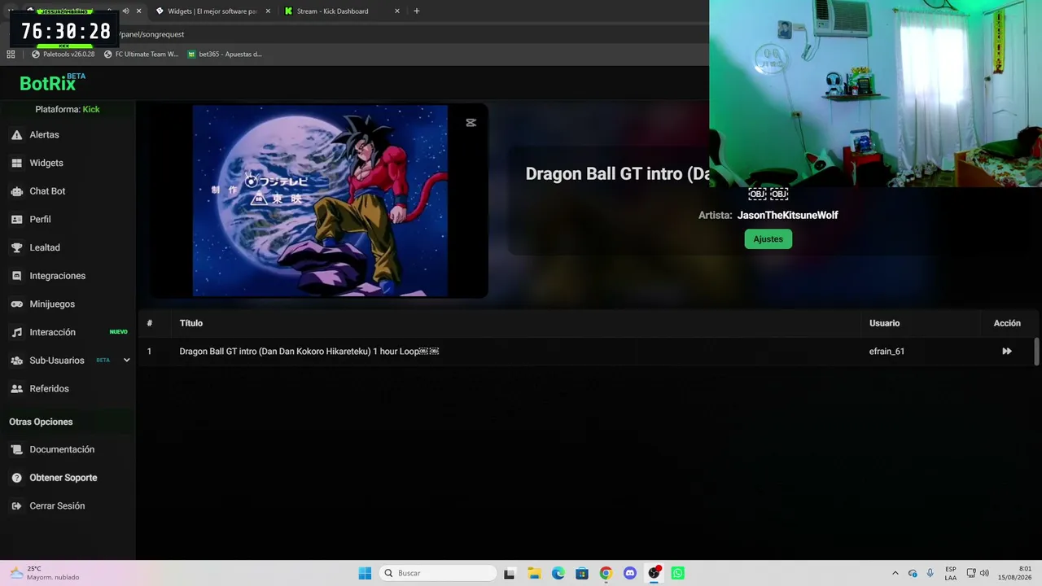This screenshot has height=586, width=1042.
Task: Open the bet365 bookmark
Action: pyautogui.click(x=225, y=55)
